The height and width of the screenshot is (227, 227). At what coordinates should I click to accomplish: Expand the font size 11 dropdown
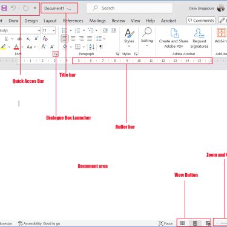click(54, 31)
